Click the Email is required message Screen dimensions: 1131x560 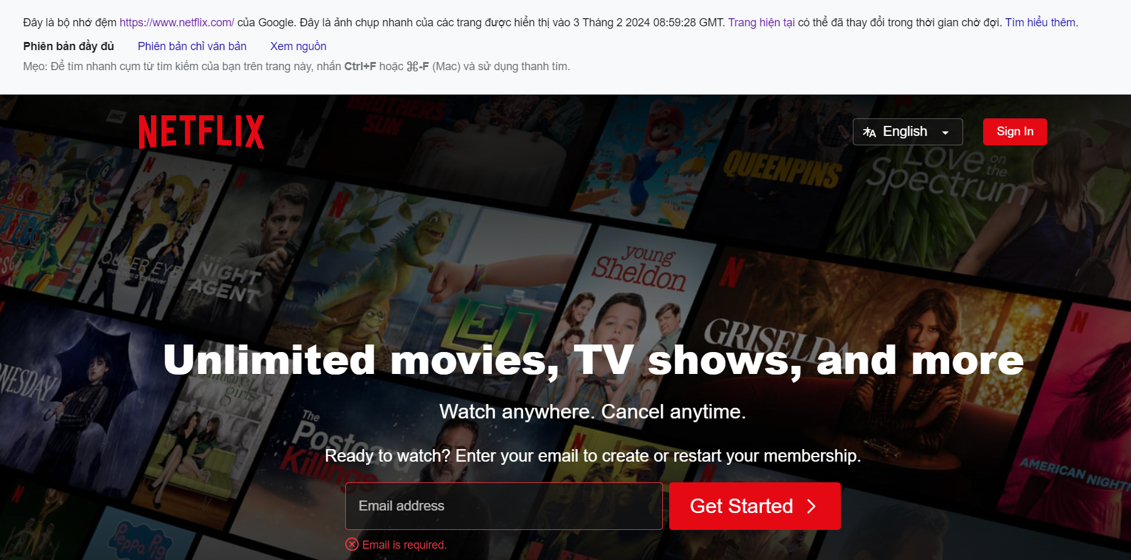[404, 545]
